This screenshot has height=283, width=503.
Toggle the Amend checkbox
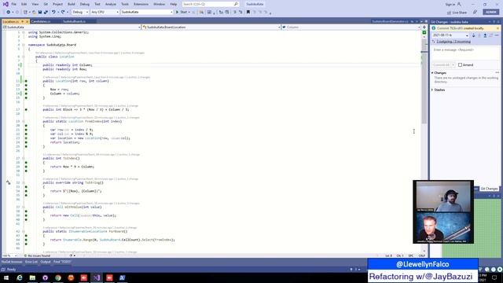pyautogui.click(x=460, y=64)
